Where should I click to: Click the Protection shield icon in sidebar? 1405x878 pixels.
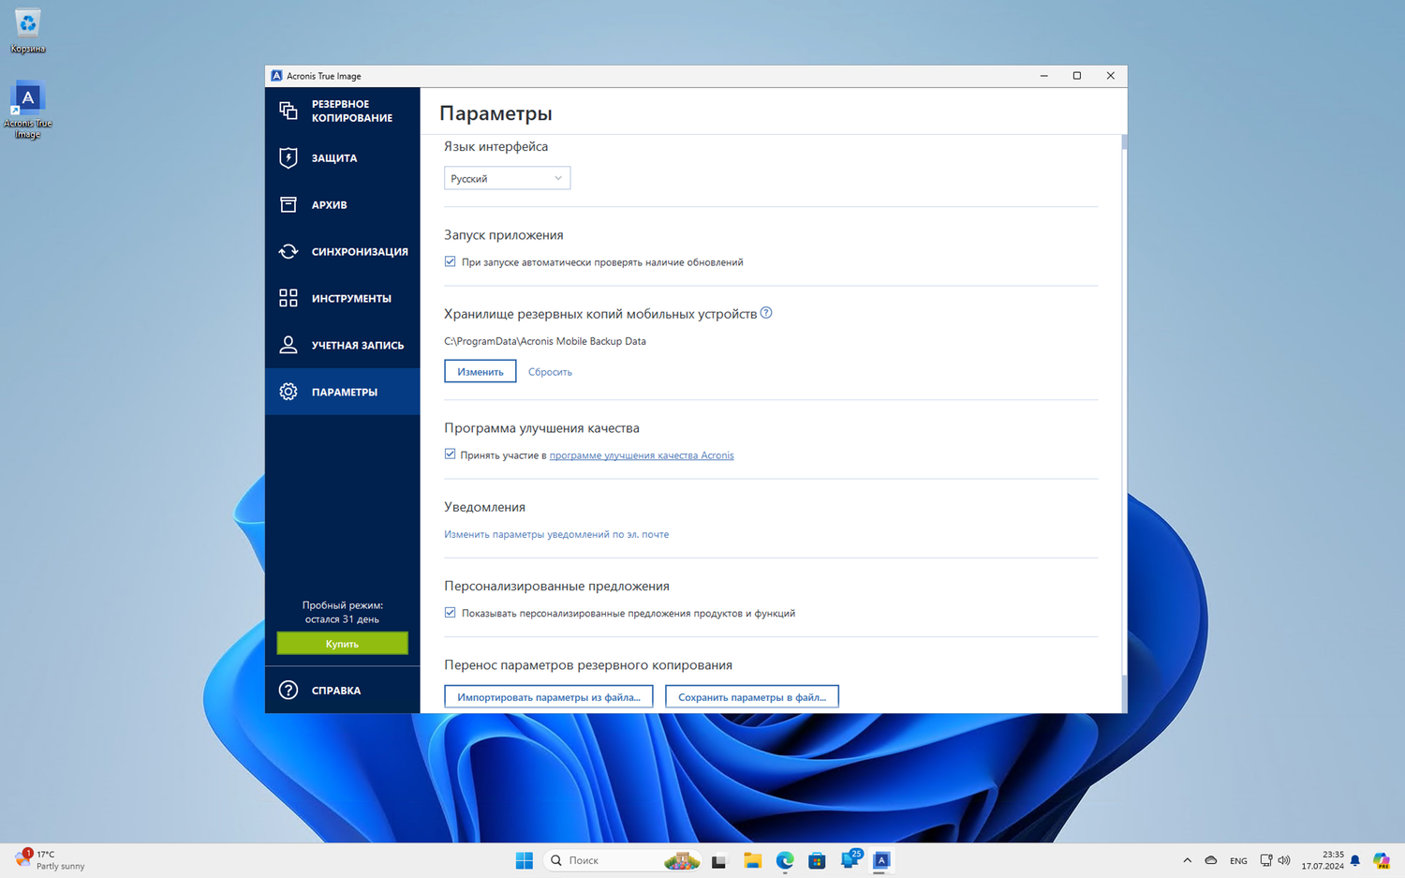pyautogui.click(x=288, y=157)
